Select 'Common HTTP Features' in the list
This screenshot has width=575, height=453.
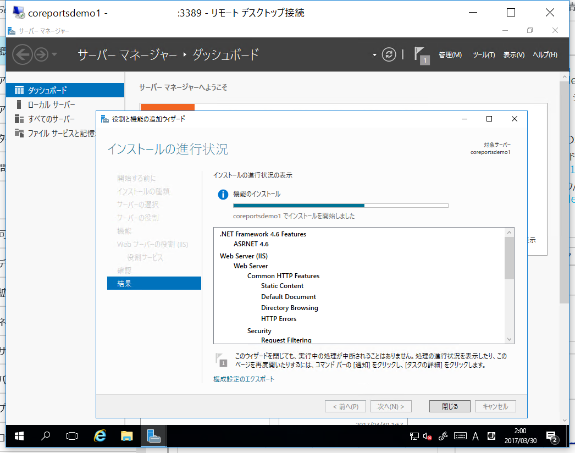(x=284, y=276)
